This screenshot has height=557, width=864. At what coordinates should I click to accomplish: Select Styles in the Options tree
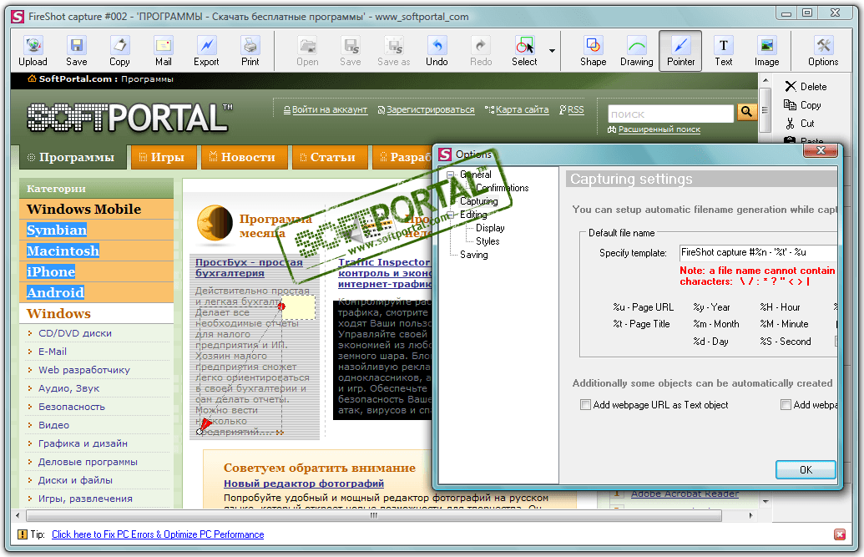pyautogui.click(x=488, y=241)
